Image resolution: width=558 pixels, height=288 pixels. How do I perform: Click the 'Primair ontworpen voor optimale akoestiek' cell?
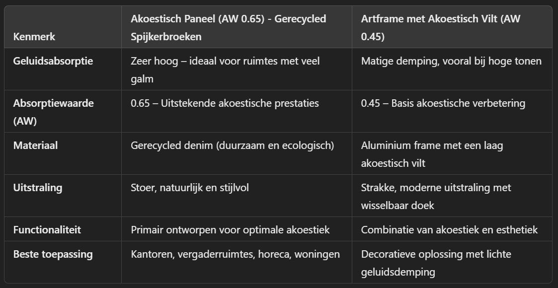click(x=230, y=230)
